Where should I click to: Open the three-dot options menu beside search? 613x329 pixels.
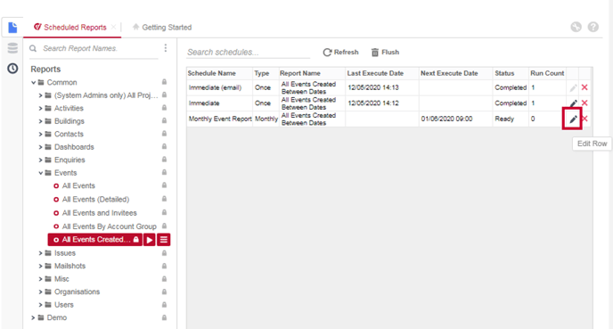pos(166,48)
